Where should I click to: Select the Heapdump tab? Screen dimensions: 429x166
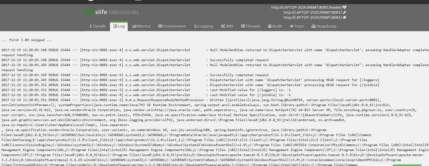[324, 26]
